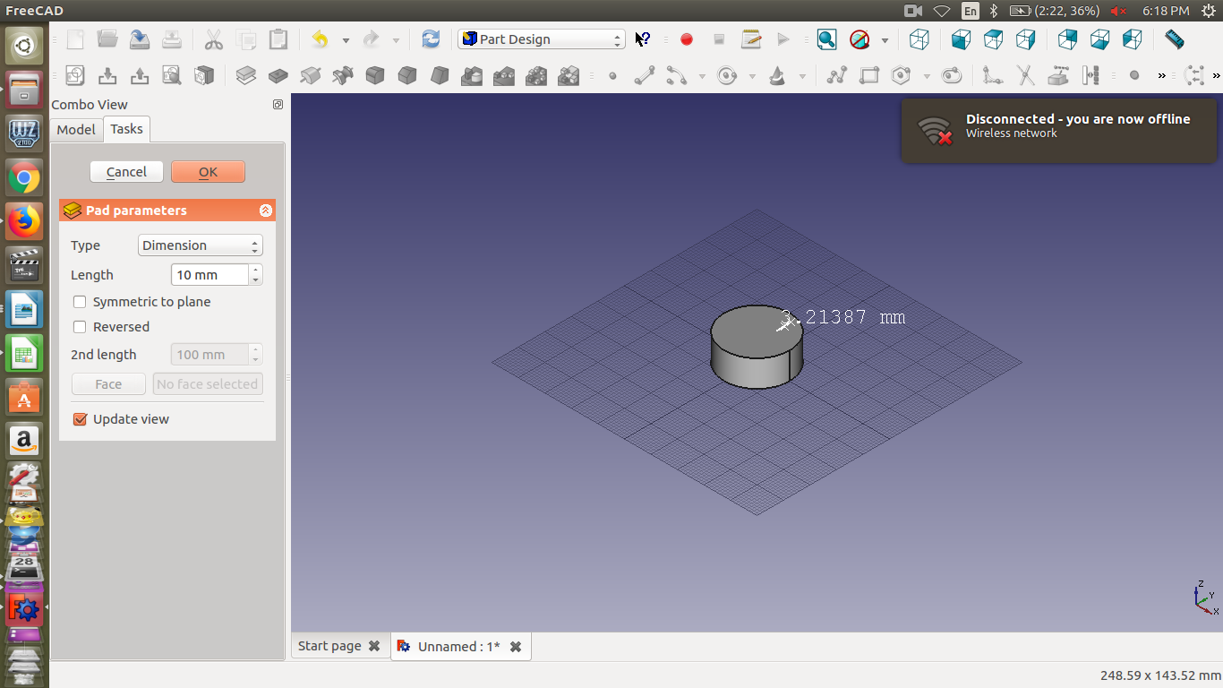Open the Type Dimension dropdown
Screen dimensions: 1223x688
(x=201, y=245)
